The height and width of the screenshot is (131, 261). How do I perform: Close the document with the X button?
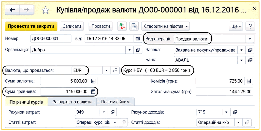coord(254,8)
